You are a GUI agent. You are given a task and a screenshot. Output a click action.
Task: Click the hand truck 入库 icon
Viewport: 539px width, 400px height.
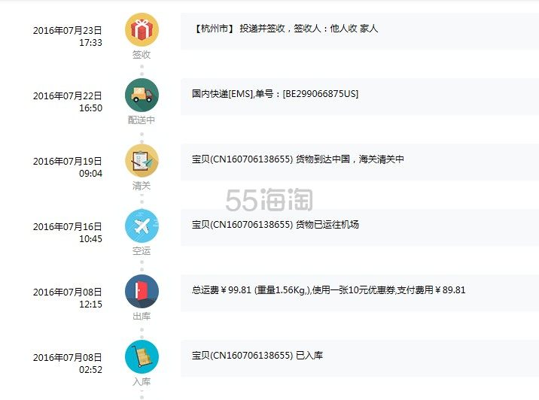[x=142, y=356]
